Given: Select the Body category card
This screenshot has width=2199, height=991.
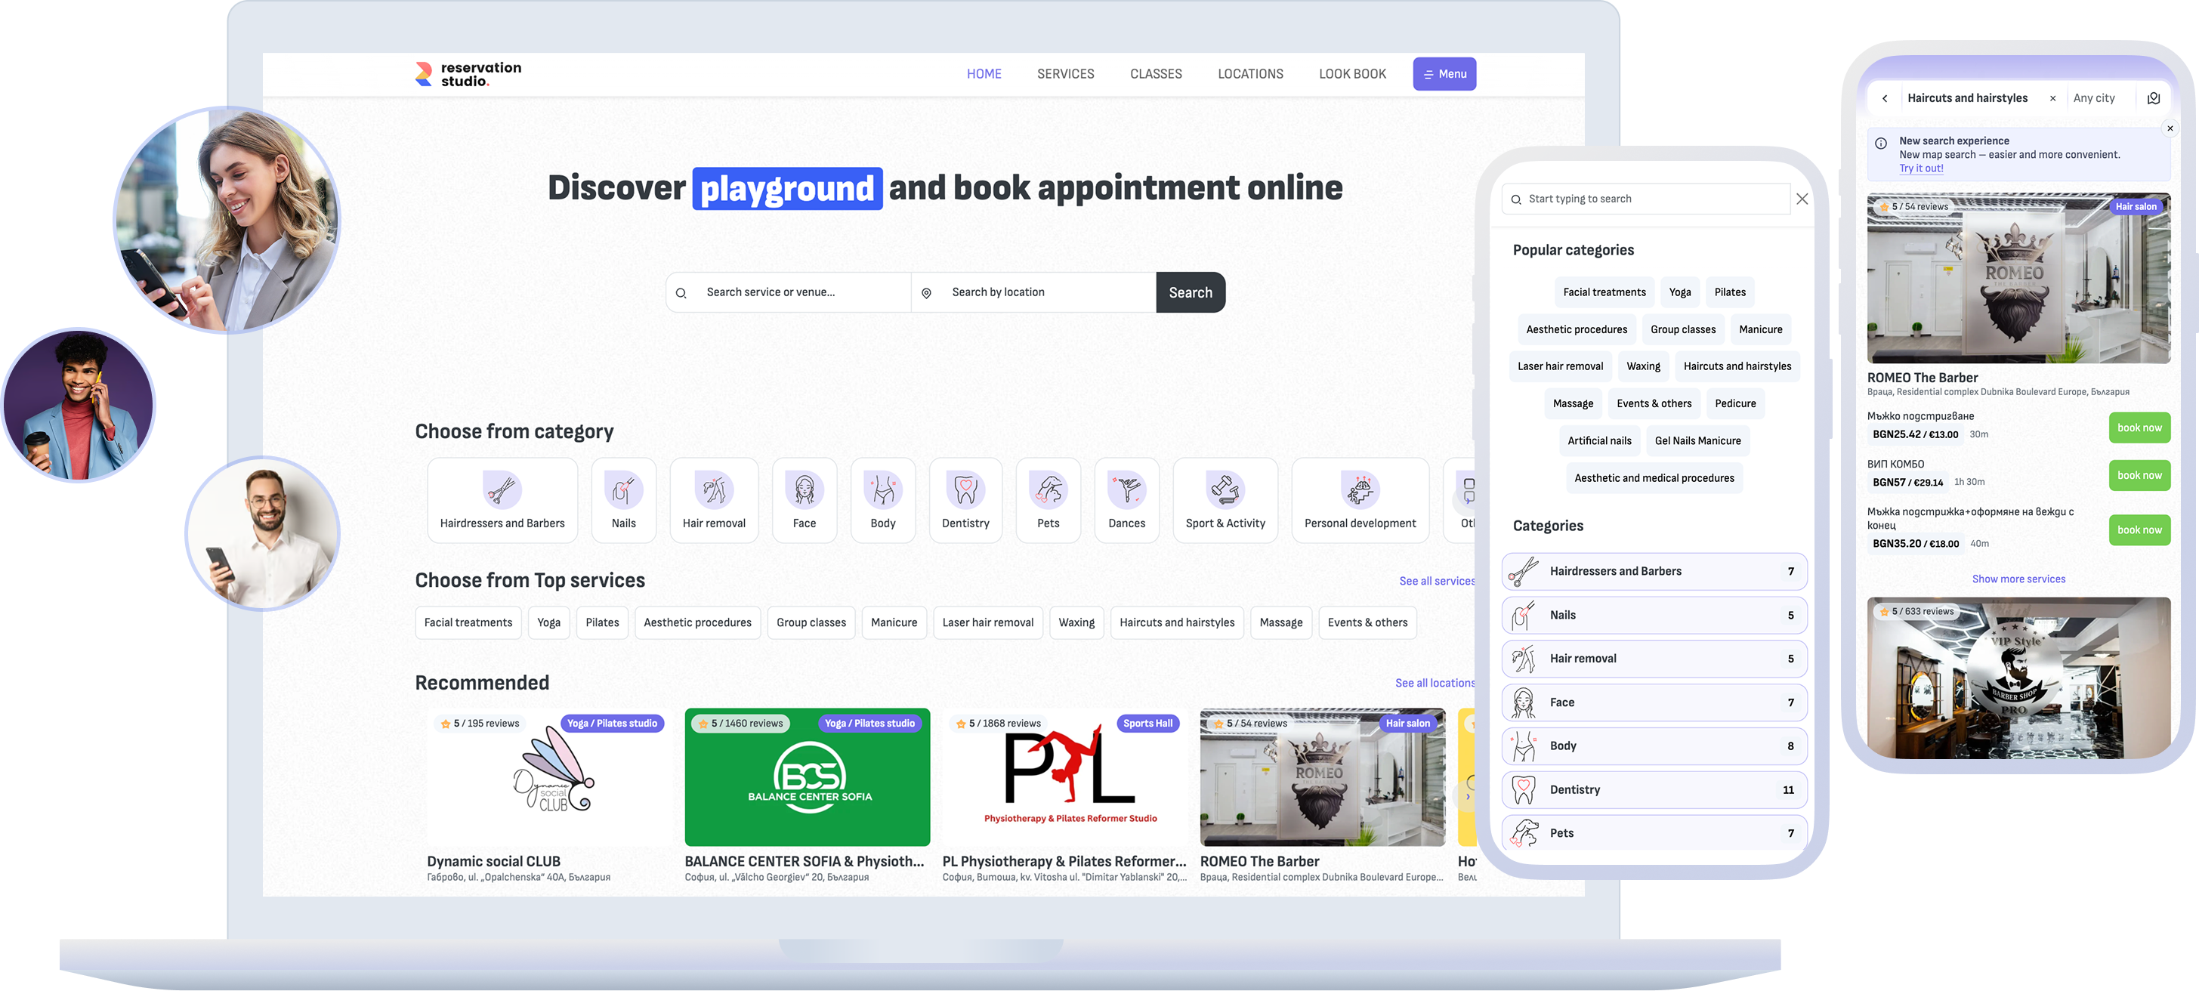Looking at the screenshot, I should pyautogui.click(x=882, y=500).
